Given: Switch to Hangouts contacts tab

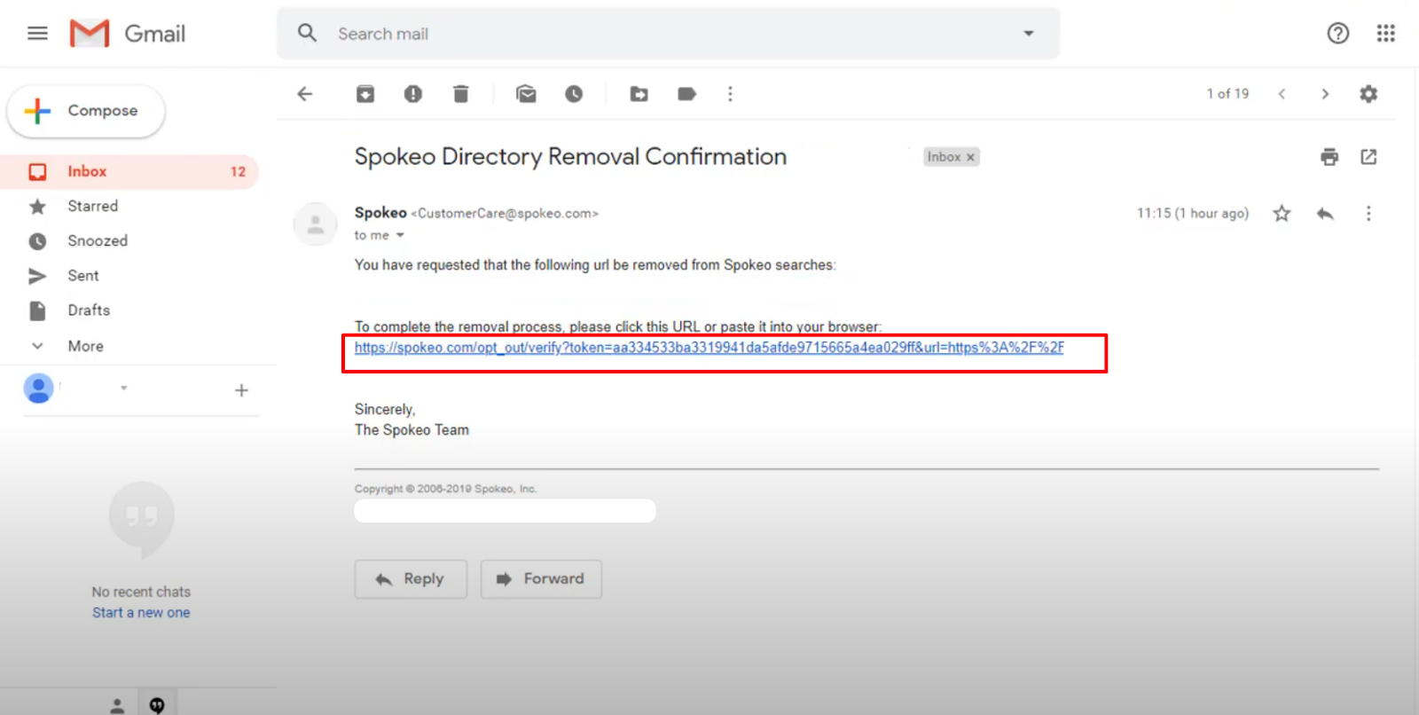Looking at the screenshot, I should (x=117, y=705).
